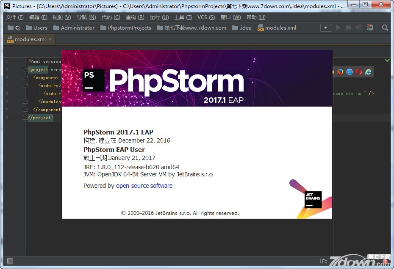Click the Debug bug toolbar icon
394x269 pixels.
(349, 27)
